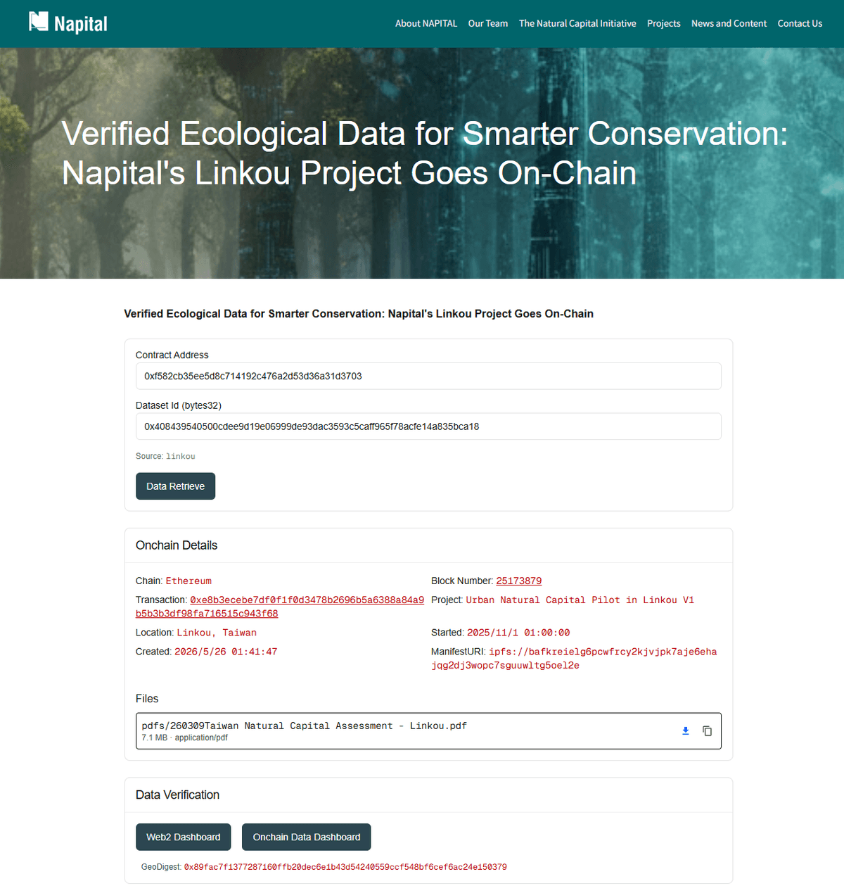Click the Contract Address input field
Image resolution: width=844 pixels, height=886 pixels.
click(428, 376)
